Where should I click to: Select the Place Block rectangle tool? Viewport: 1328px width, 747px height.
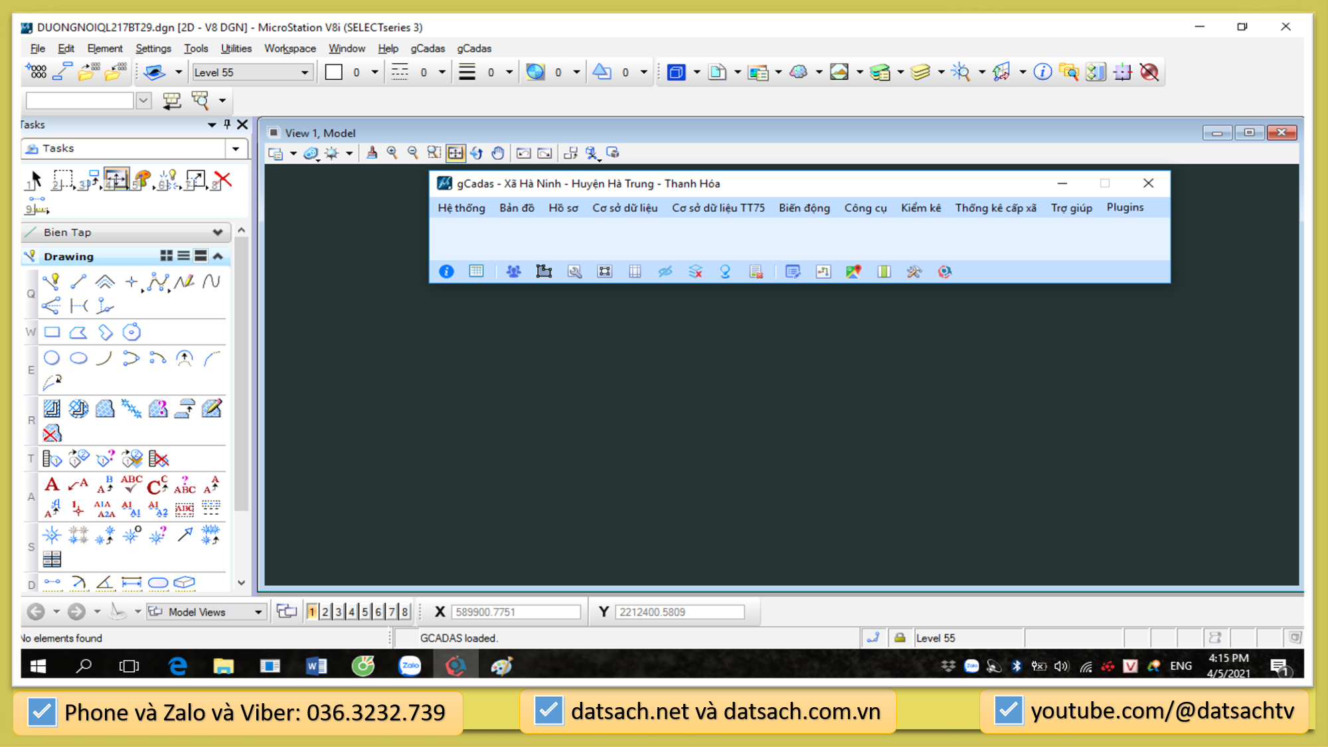(52, 332)
